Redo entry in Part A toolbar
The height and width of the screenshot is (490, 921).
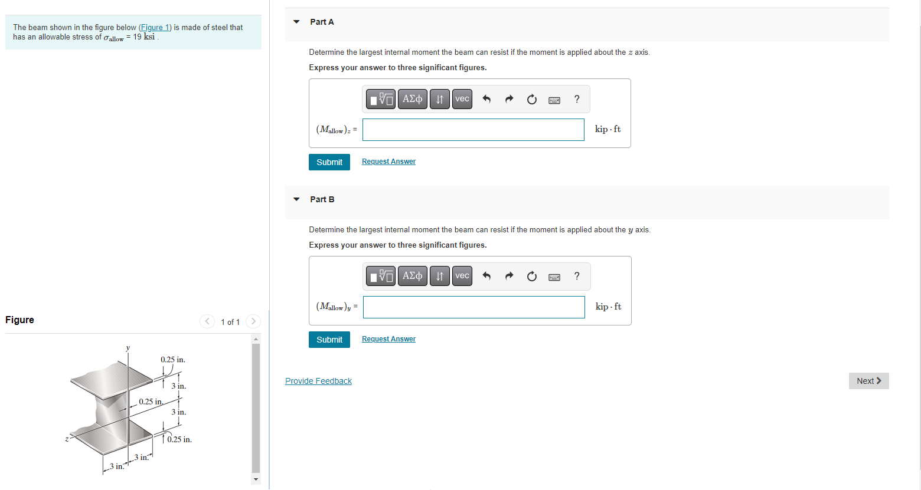coord(509,99)
